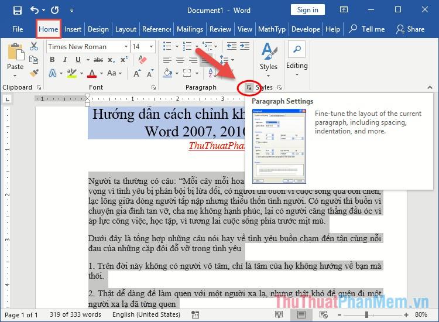Open the File tab
This screenshot has height=322, width=439.
(18, 29)
